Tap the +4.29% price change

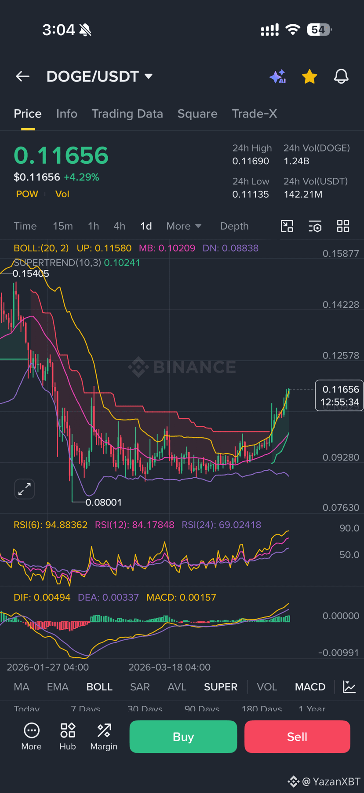[x=82, y=177]
